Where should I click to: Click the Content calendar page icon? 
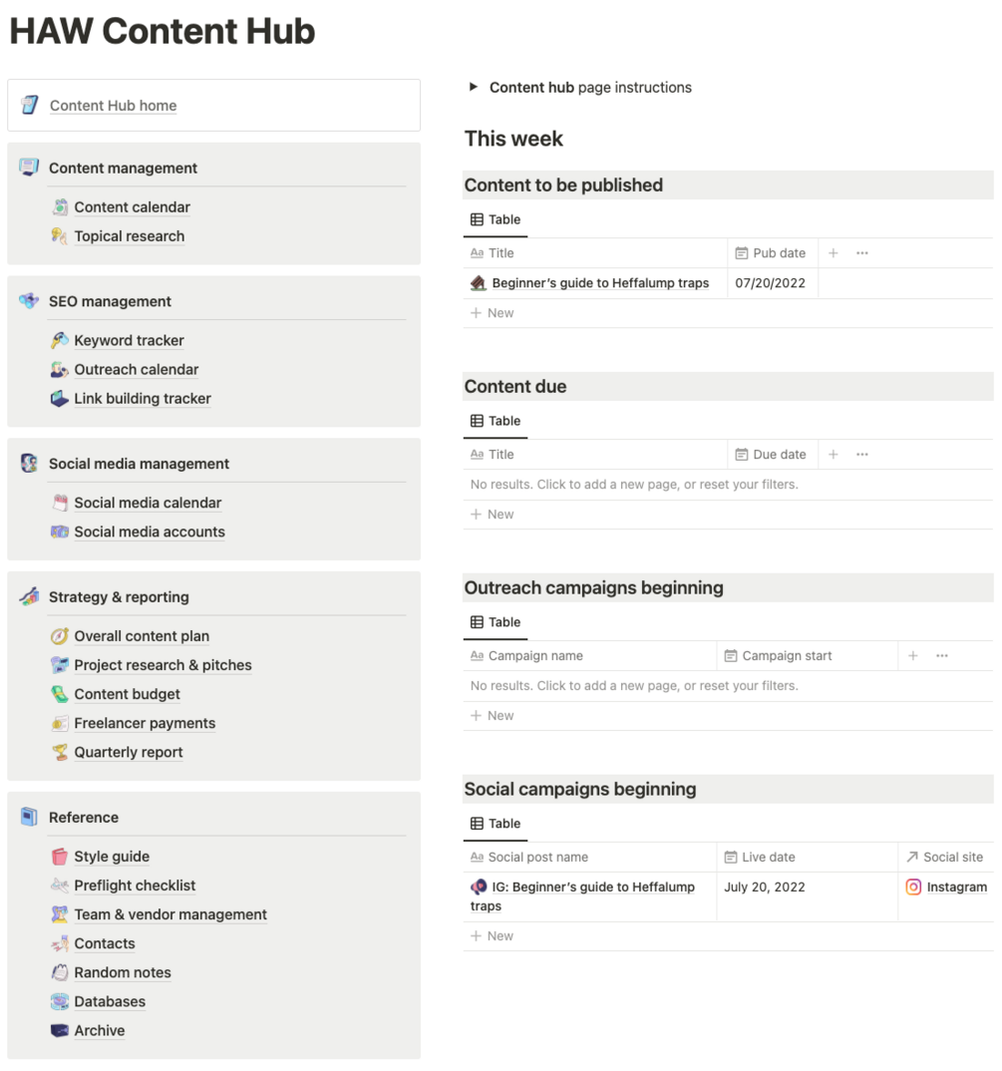(x=60, y=207)
